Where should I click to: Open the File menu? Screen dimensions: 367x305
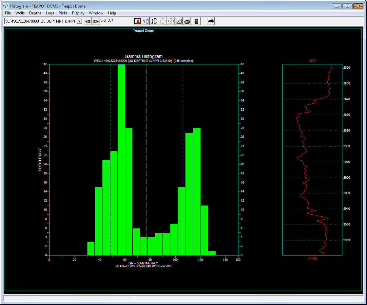click(8, 13)
